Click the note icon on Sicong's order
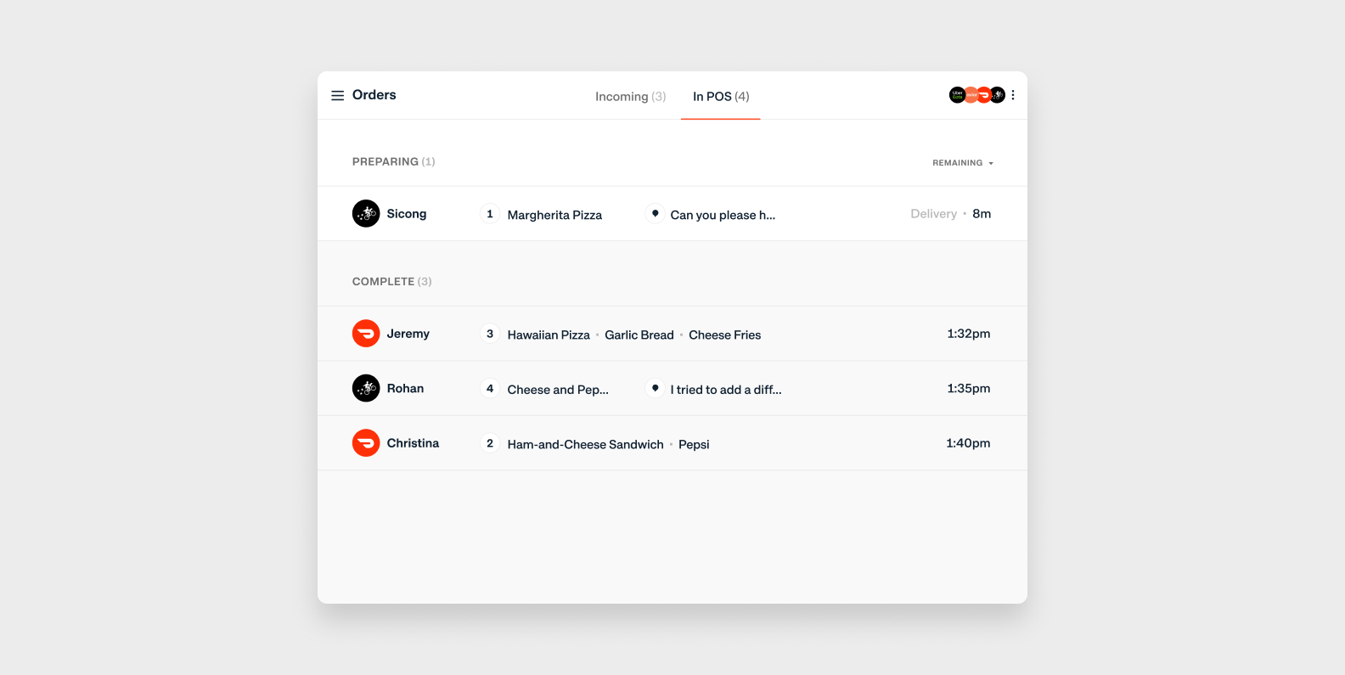The height and width of the screenshot is (675, 1345). coord(655,214)
